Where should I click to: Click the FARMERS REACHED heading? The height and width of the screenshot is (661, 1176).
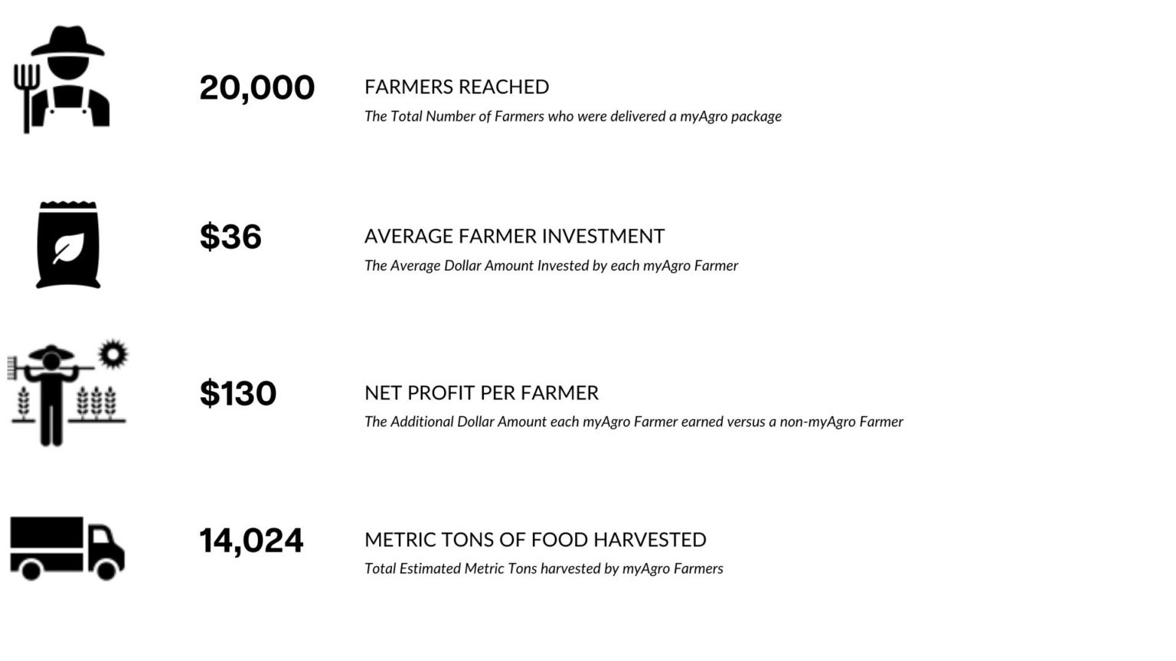(x=457, y=86)
